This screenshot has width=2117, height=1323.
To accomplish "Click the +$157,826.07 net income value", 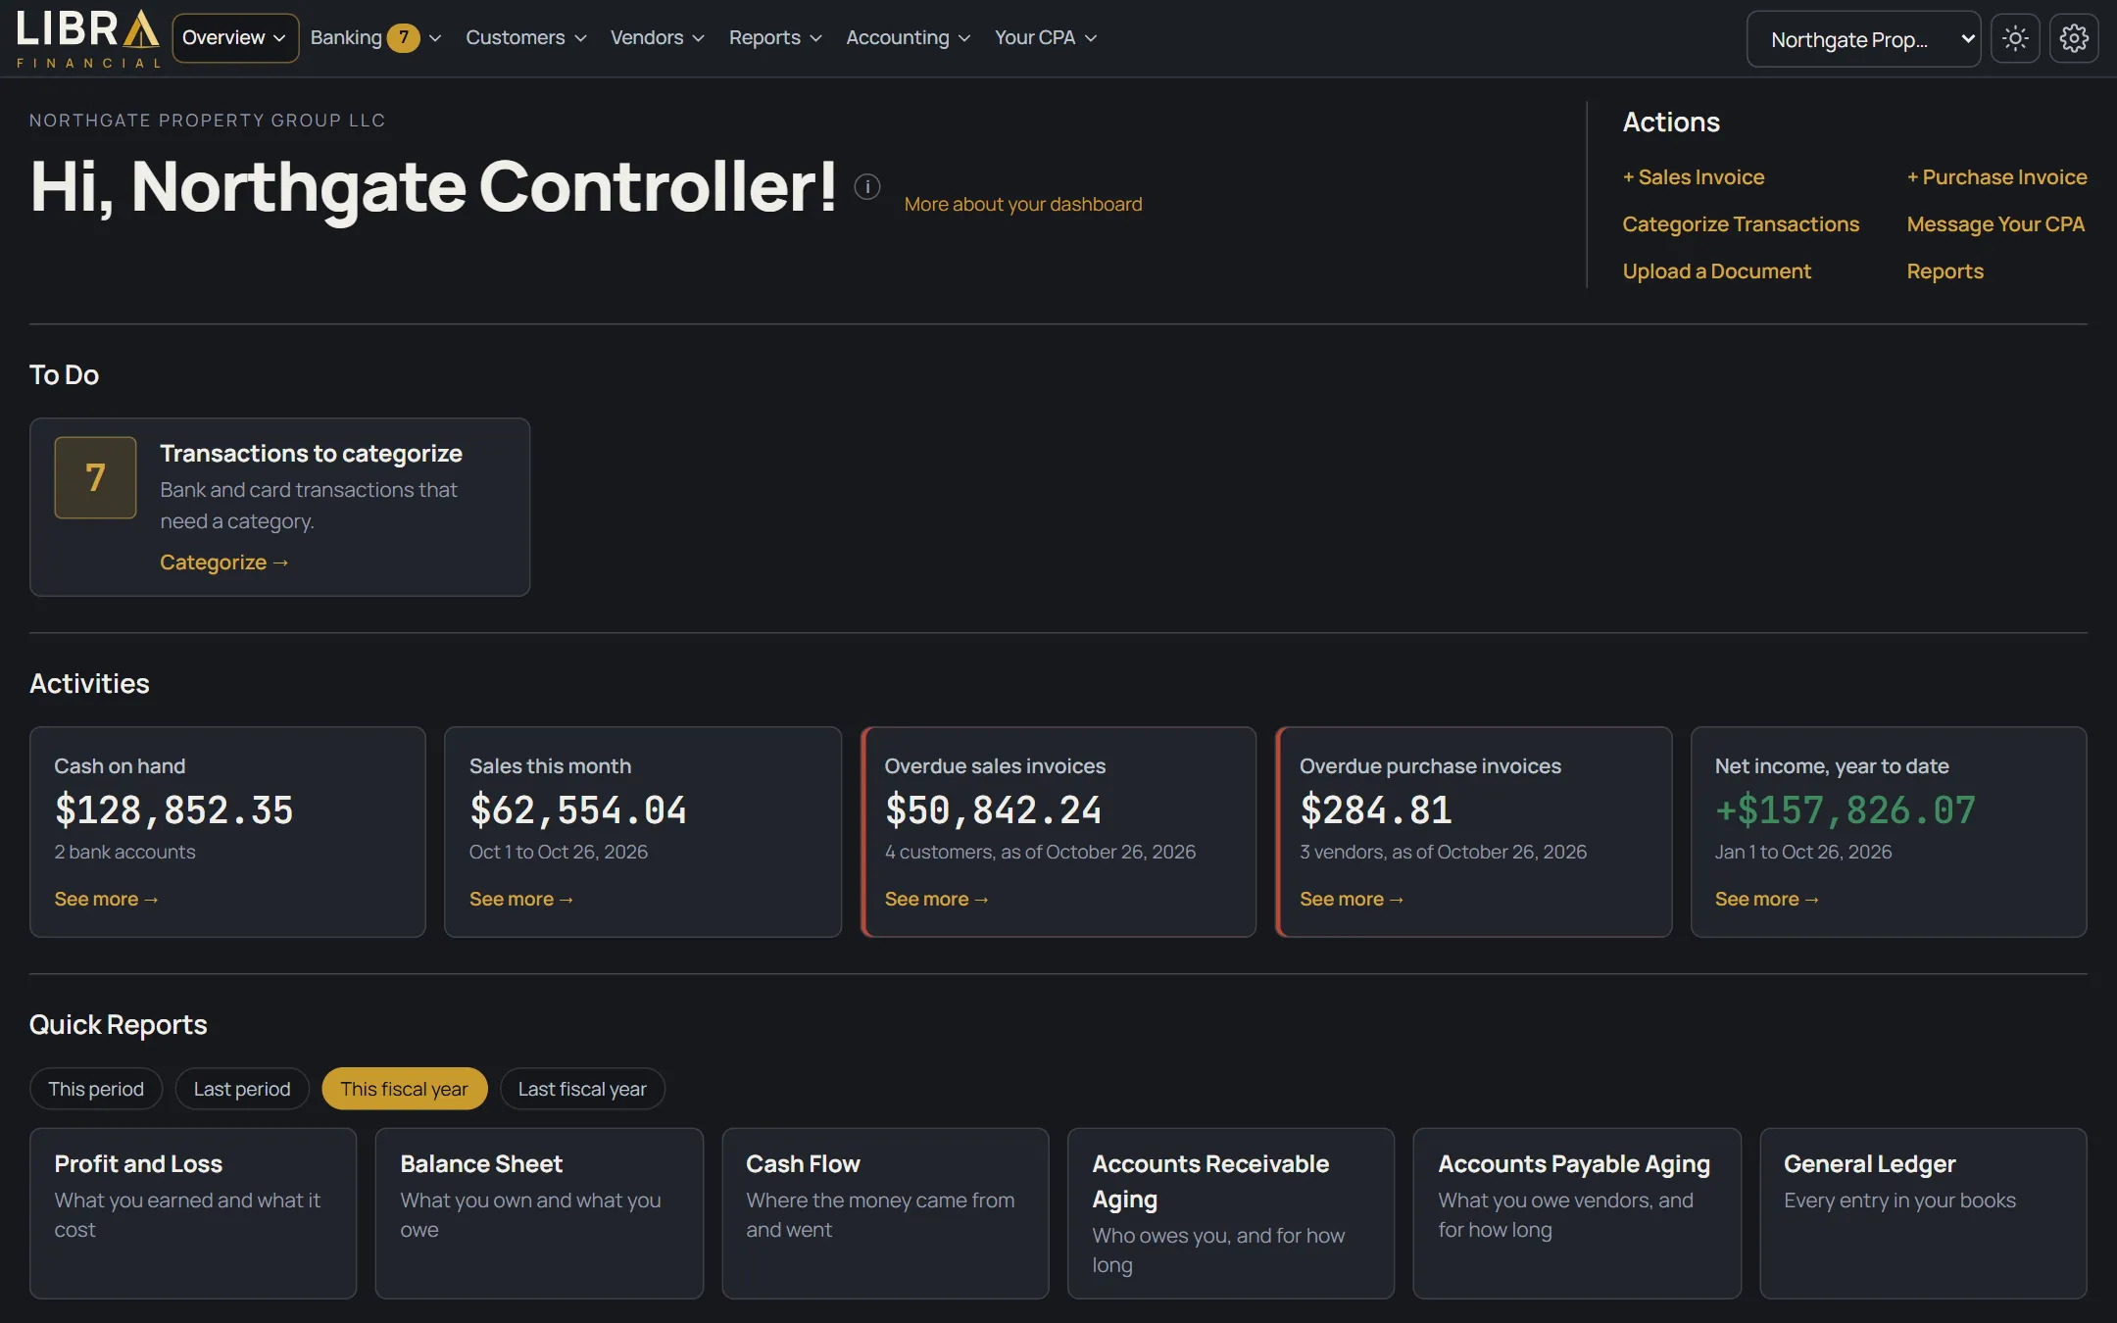I will (1846, 810).
